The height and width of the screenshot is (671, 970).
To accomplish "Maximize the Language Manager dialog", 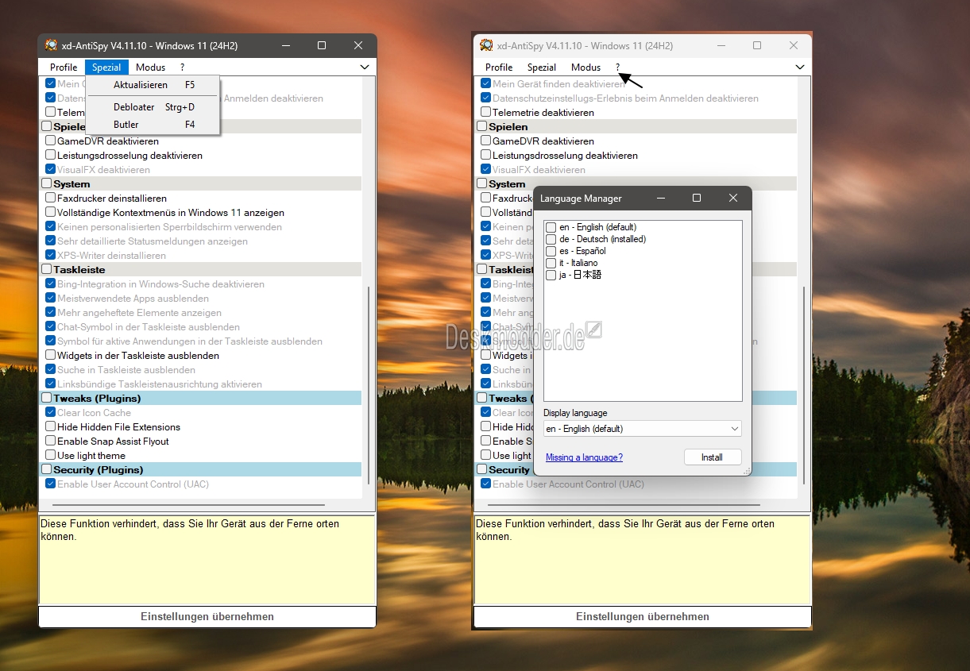I will pyautogui.click(x=697, y=198).
